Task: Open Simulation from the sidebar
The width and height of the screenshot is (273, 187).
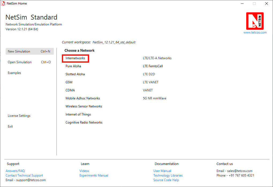Action: pyautogui.click(x=30, y=62)
